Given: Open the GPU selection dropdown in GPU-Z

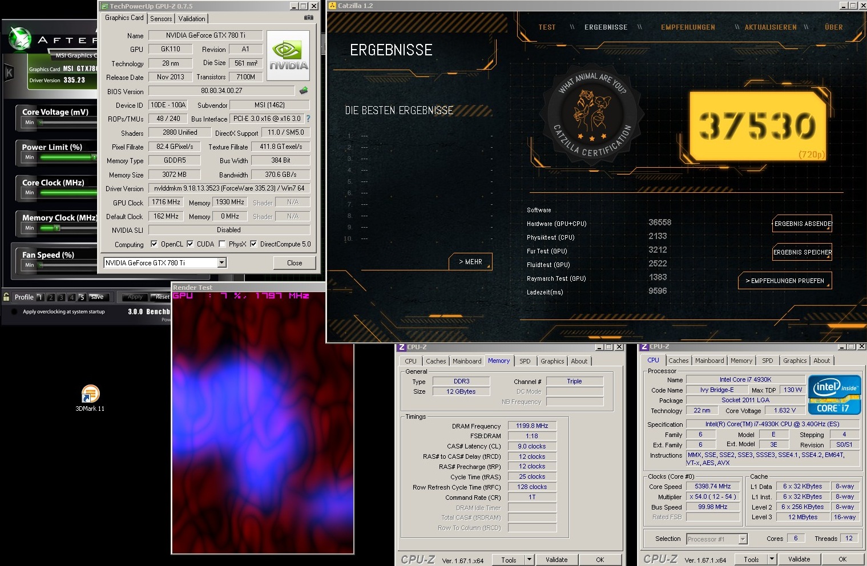Looking at the screenshot, I should (222, 262).
